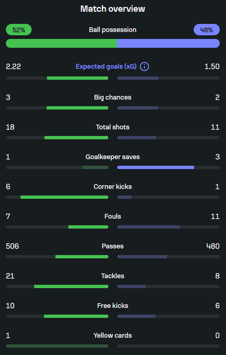Click the purple 48% possession badge
This screenshot has width=226, height=355.
207,30
